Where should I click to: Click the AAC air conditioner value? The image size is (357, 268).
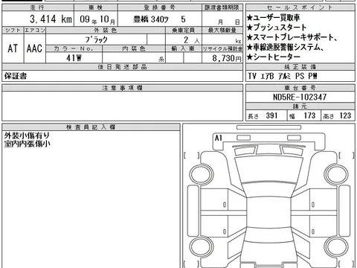(34, 48)
